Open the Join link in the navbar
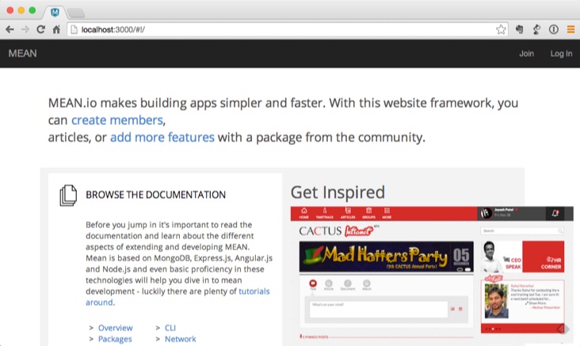The width and height of the screenshot is (580, 346). 526,54
